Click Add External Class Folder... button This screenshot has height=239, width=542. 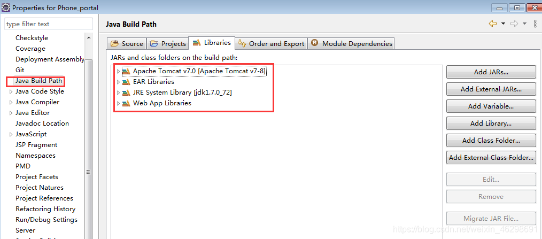point(491,158)
